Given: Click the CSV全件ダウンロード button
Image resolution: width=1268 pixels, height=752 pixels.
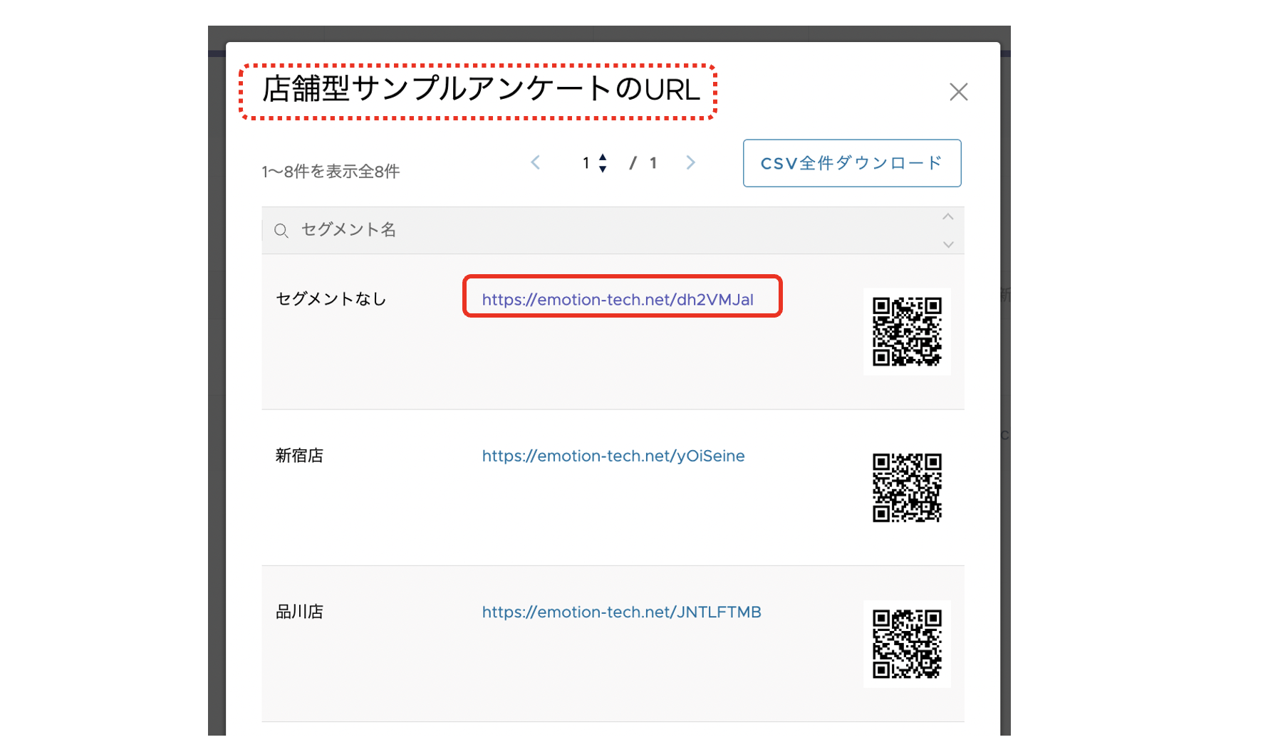Looking at the screenshot, I should pos(851,163).
